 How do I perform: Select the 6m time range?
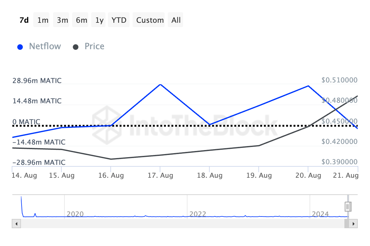81,20
